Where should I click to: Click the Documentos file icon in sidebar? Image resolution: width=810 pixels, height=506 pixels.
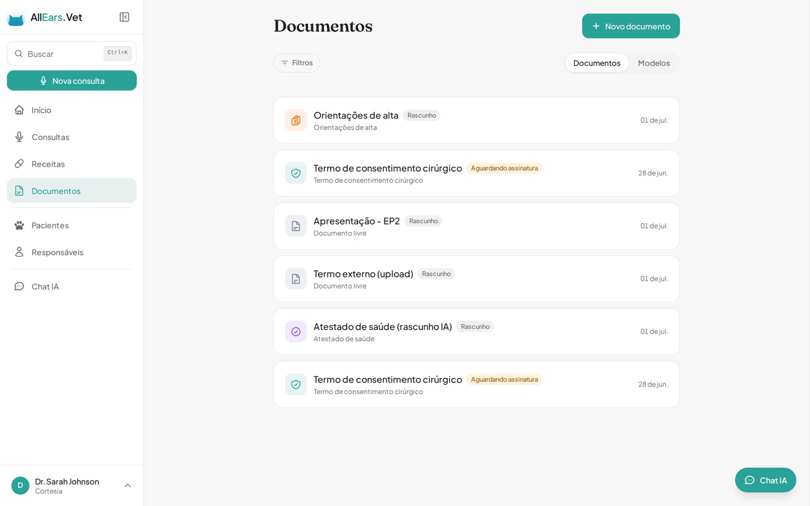coord(19,191)
